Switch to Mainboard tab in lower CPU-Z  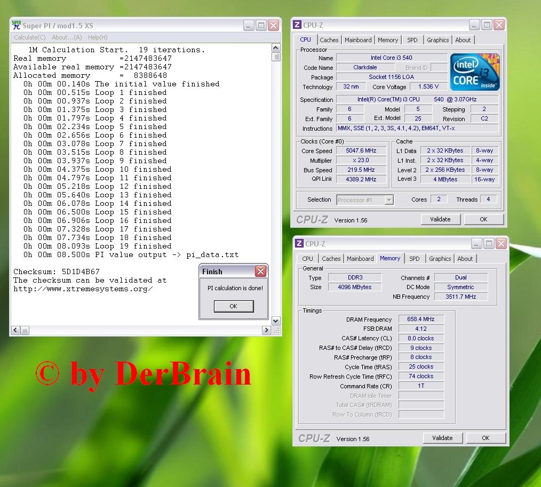click(360, 259)
